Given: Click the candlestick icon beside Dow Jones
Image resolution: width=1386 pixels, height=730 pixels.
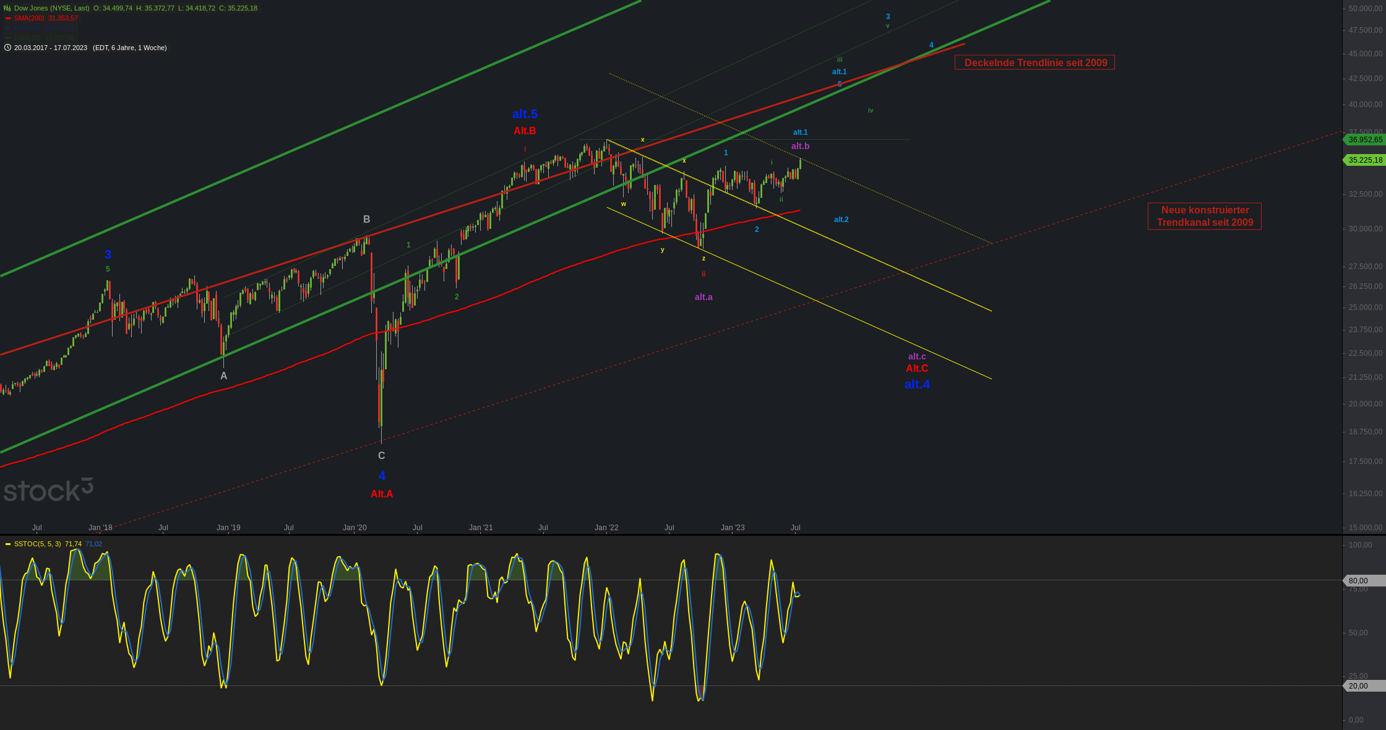Looking at the screenshot, I should click(x=7, y=8).
